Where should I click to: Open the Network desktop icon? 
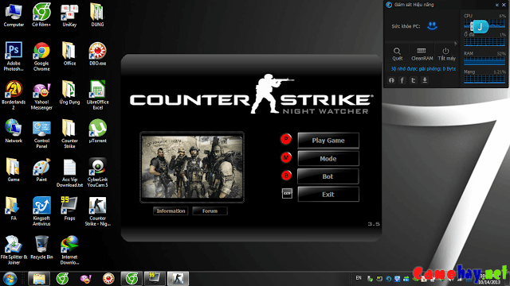(14, 131)
